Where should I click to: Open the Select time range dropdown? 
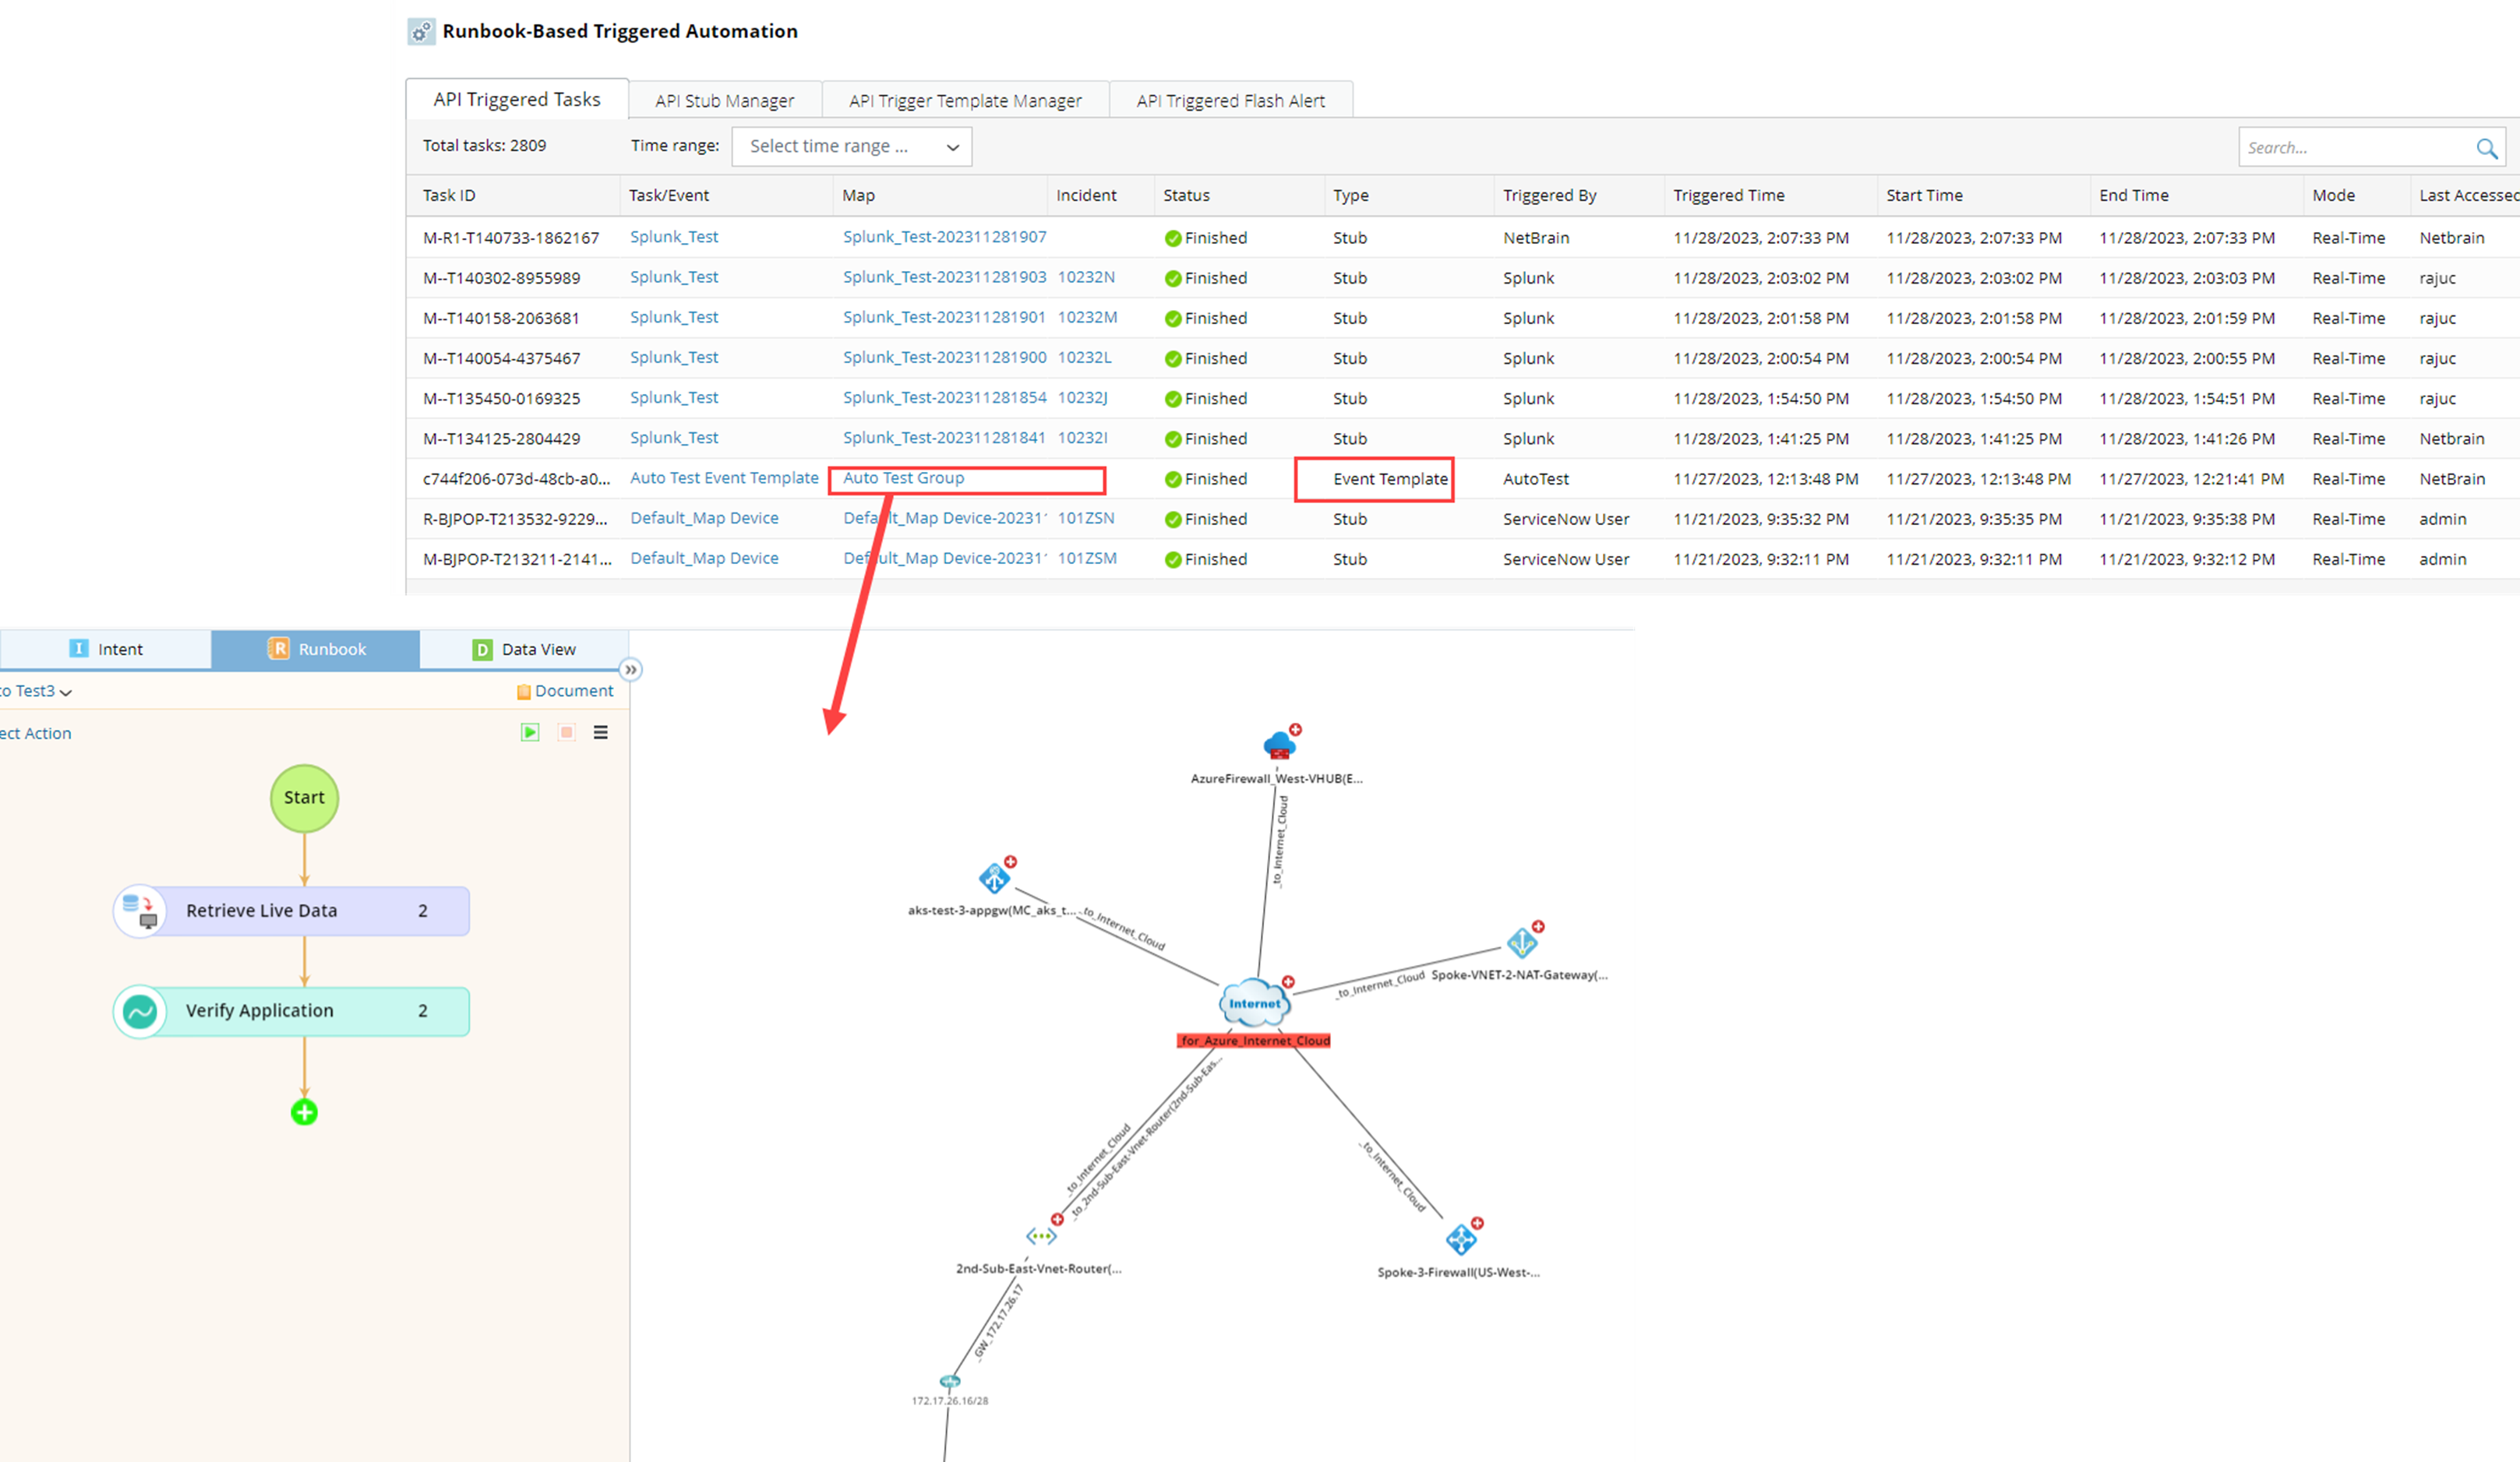coord(851,147)
